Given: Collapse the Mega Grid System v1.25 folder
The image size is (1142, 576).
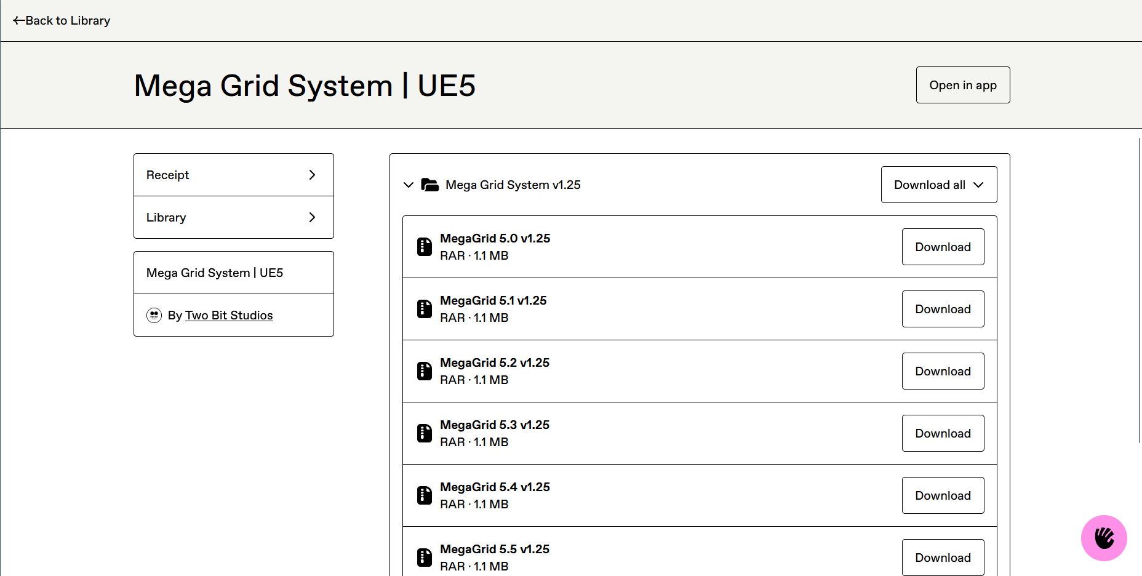Looking at the screenshot, I should pos(409,185).
